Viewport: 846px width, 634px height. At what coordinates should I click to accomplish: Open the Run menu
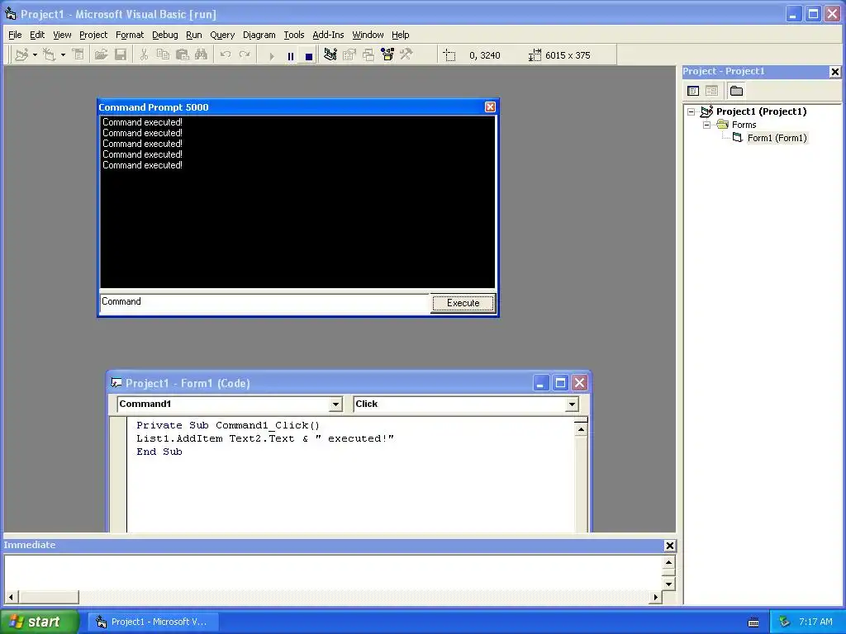193,35
